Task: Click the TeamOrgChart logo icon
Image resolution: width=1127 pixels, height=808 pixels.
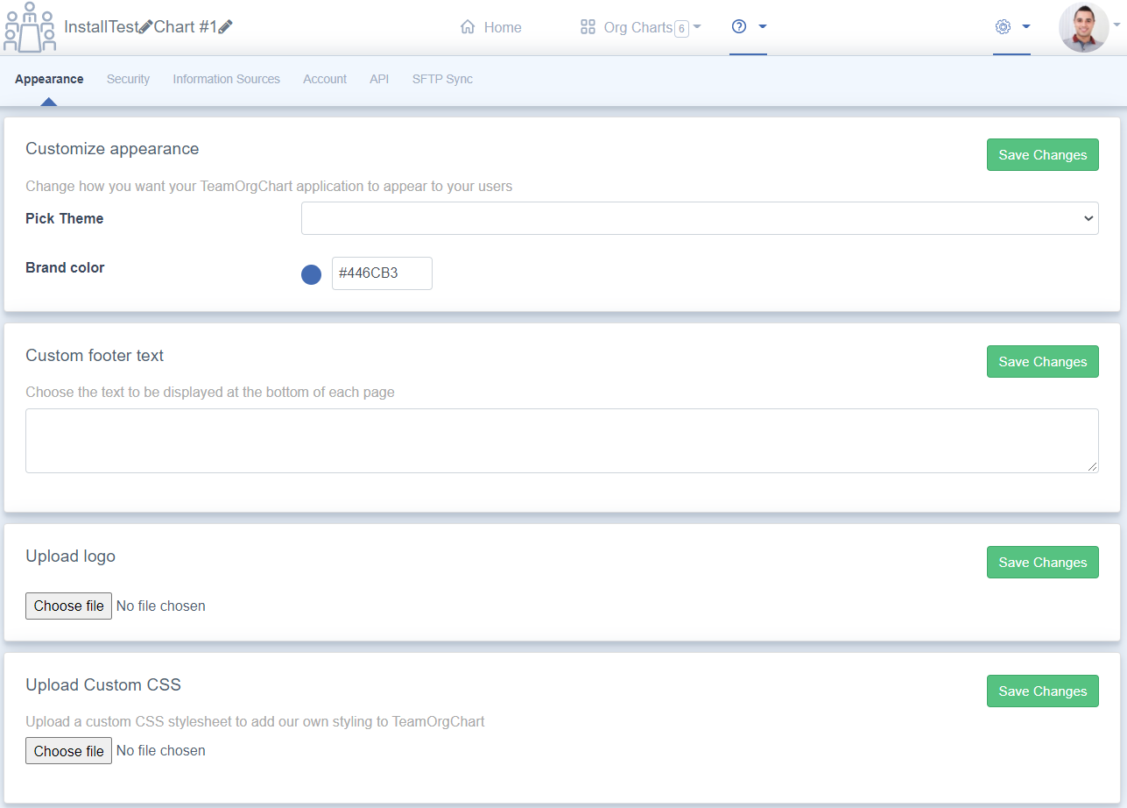Action: (30, 27)
